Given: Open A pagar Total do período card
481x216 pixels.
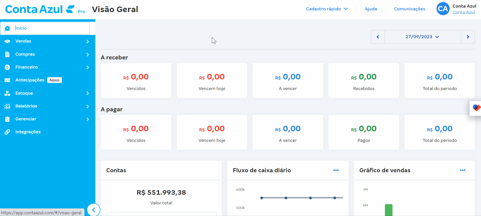Looking at the screenshot, I should pos(440,132).
